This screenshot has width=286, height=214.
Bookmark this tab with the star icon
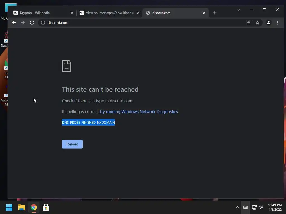tap(257, 23)
